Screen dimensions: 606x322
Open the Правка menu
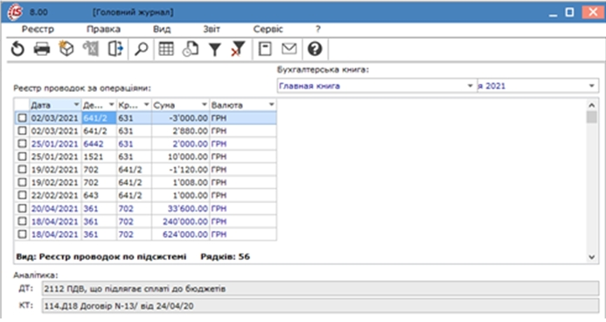coord(103,30)
